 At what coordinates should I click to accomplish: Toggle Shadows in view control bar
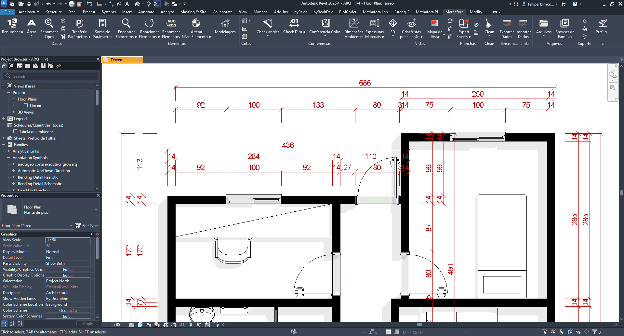(x=157, y=325)
